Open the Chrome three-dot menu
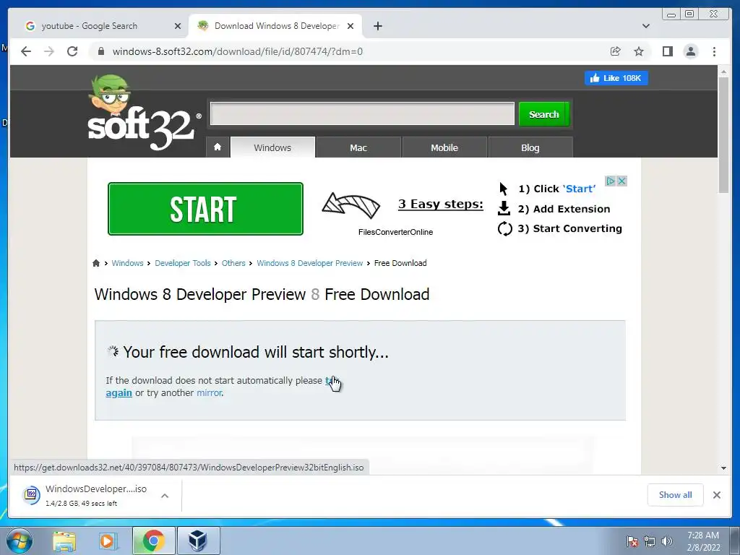The image size is (740, 555). [714, 51]
